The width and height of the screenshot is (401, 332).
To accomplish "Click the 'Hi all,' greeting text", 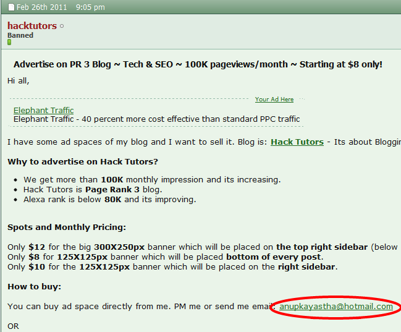I will coord(19,81).
